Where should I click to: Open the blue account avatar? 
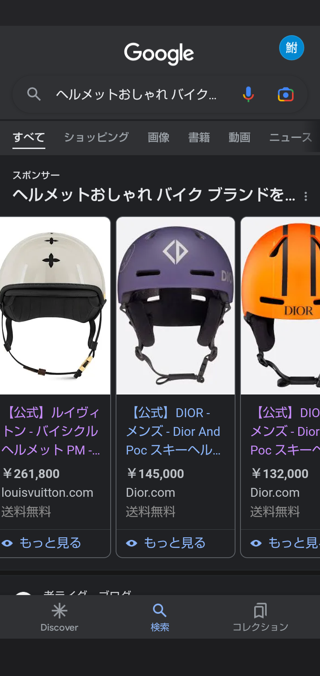click(x=292, y=48)
